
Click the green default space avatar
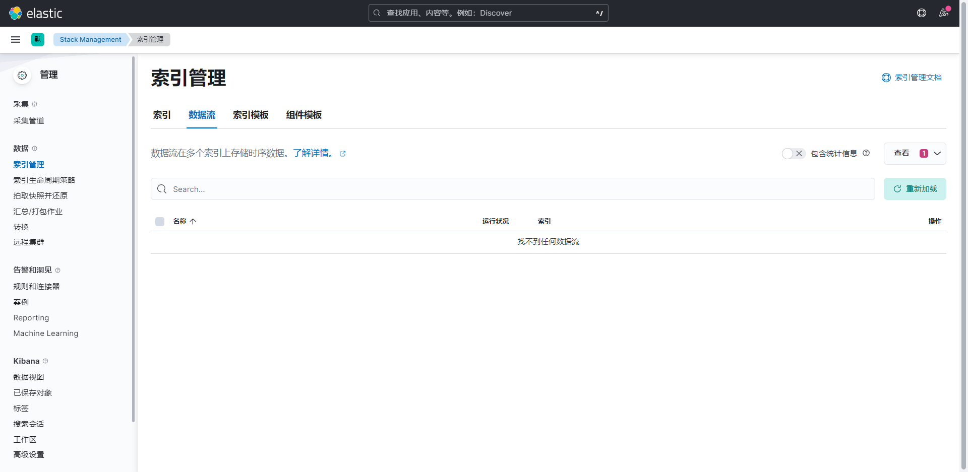(x=38, y=39)
